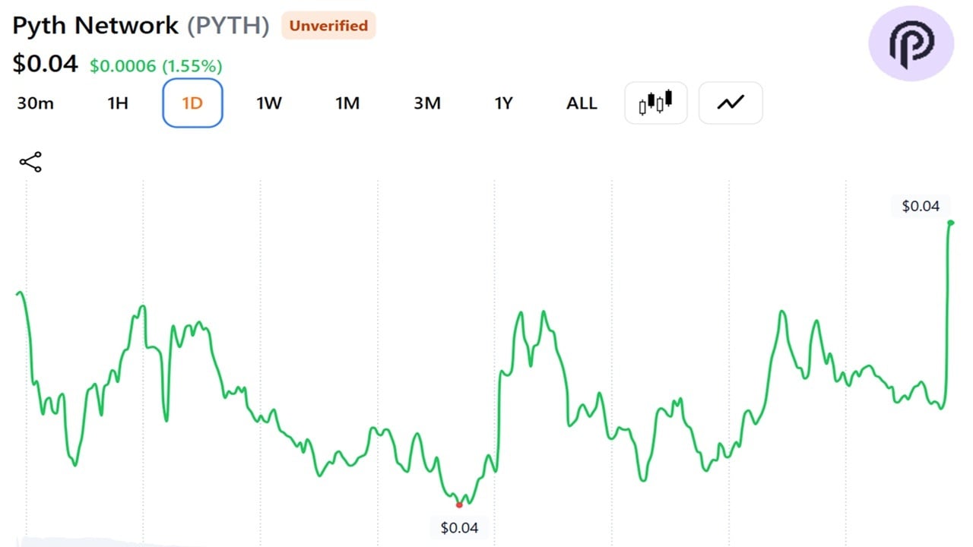Click the $0.0006 (1.55%) change value
Viewport: 973px width, 547px height.
coord(156,66)
